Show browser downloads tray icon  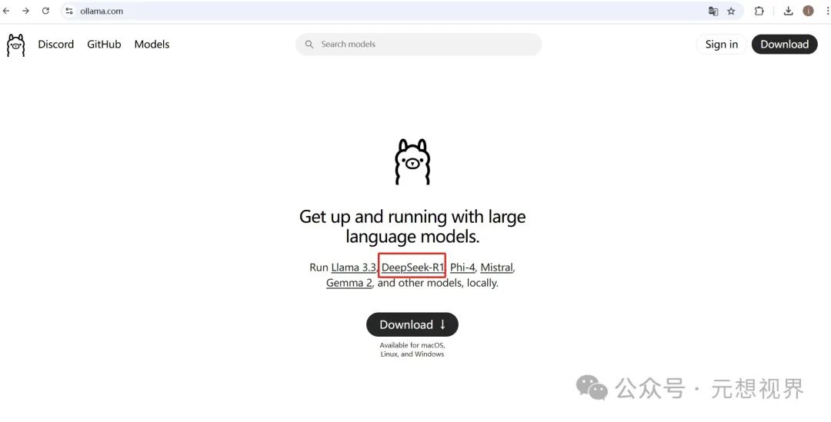(789, 11)
